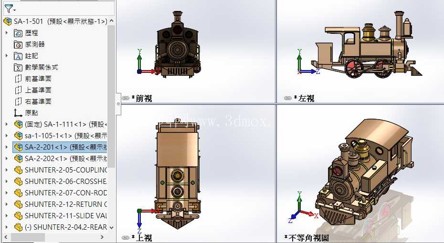Expand the SA-2-201<1> subassembly node
The width and height of the screenshot is (444, 243).
pos(7,147)
